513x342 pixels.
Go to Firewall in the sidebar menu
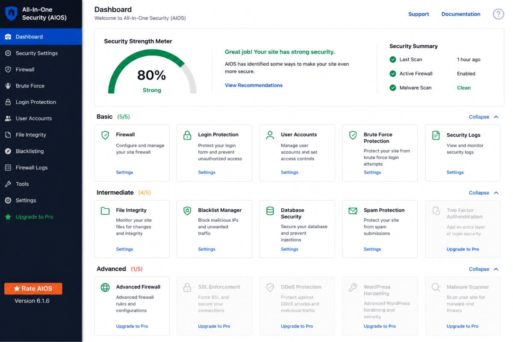41,70
